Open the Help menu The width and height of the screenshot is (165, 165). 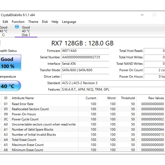coord(55,22)
